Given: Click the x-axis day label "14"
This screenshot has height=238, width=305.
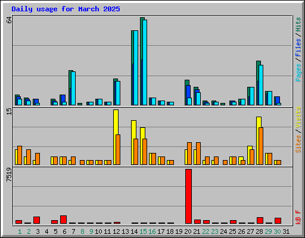Looking at the screenshot, I should (134, 231).
